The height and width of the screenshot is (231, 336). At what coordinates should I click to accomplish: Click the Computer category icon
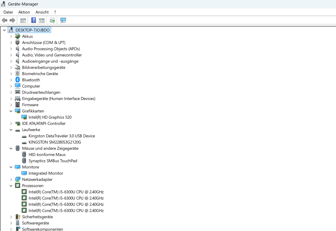pos(18,86)
